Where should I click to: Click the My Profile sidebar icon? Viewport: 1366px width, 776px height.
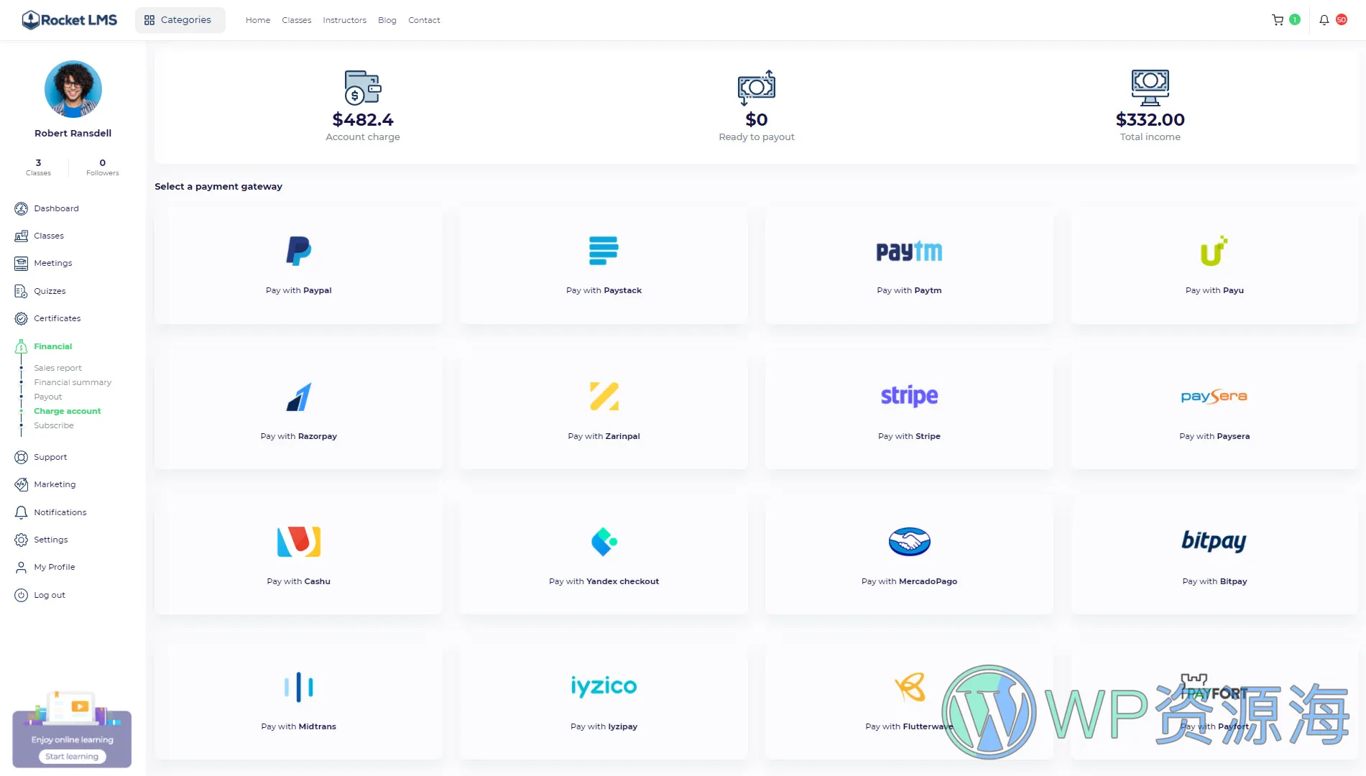click(x=22, y=568)
